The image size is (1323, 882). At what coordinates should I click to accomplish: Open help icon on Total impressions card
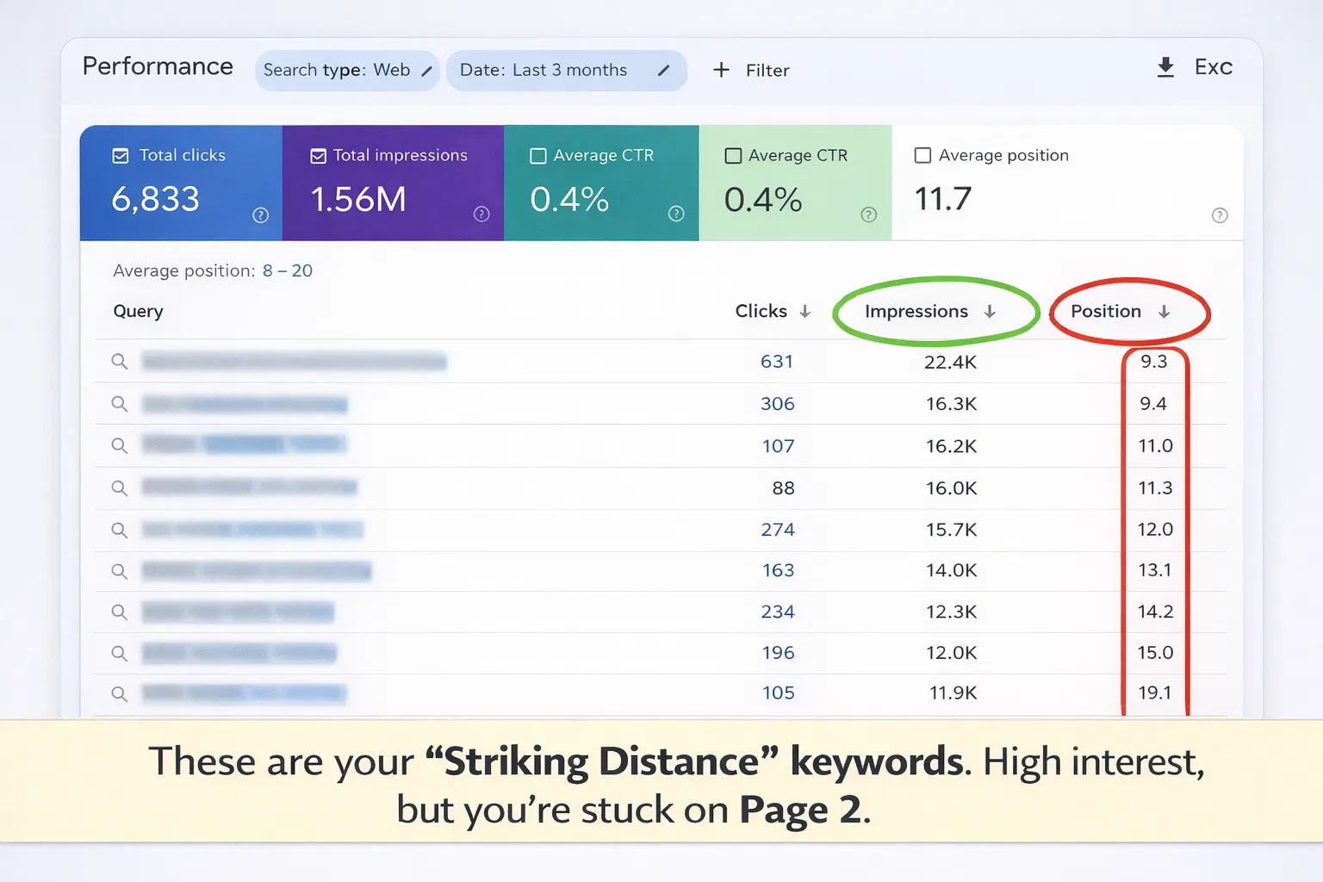click(x=481, y=214)
